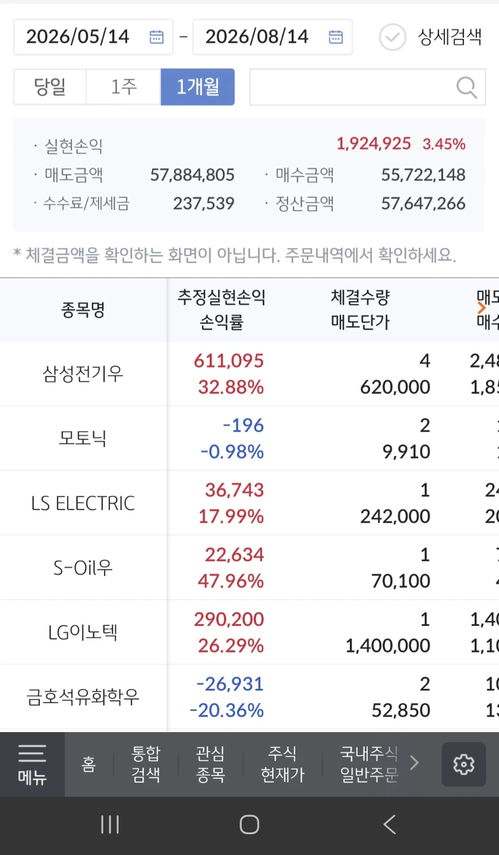Select the 1개월 period option
499x855 pixels.
coord(198,87)
